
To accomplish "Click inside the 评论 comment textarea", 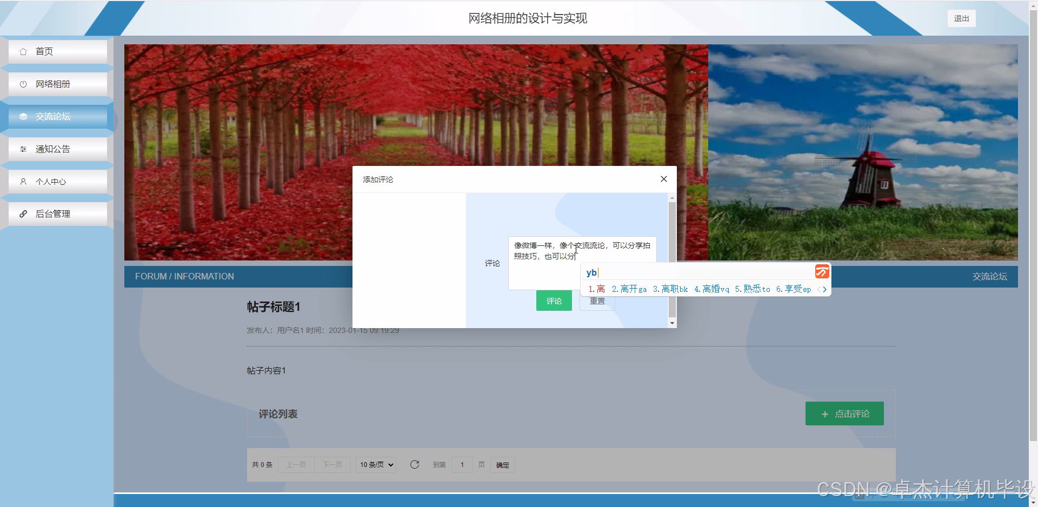I will [x=582, y=263].
